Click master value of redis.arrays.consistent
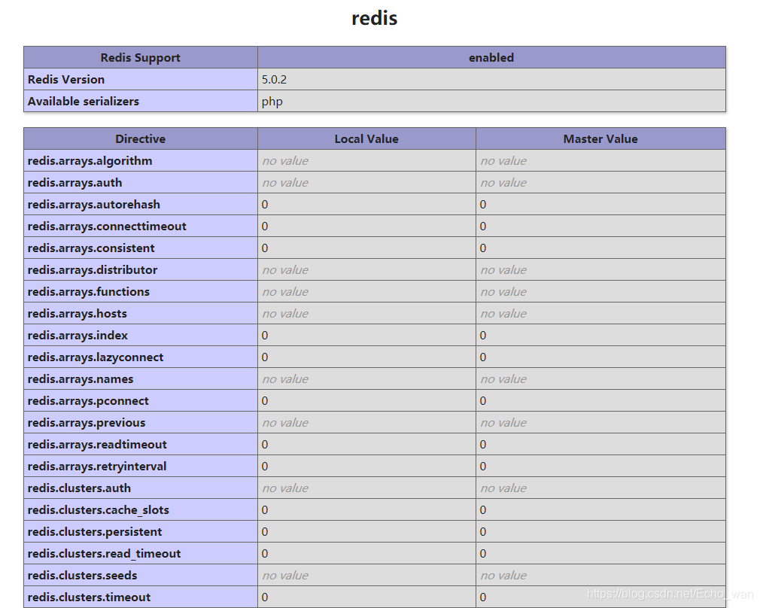 point(483,248)
